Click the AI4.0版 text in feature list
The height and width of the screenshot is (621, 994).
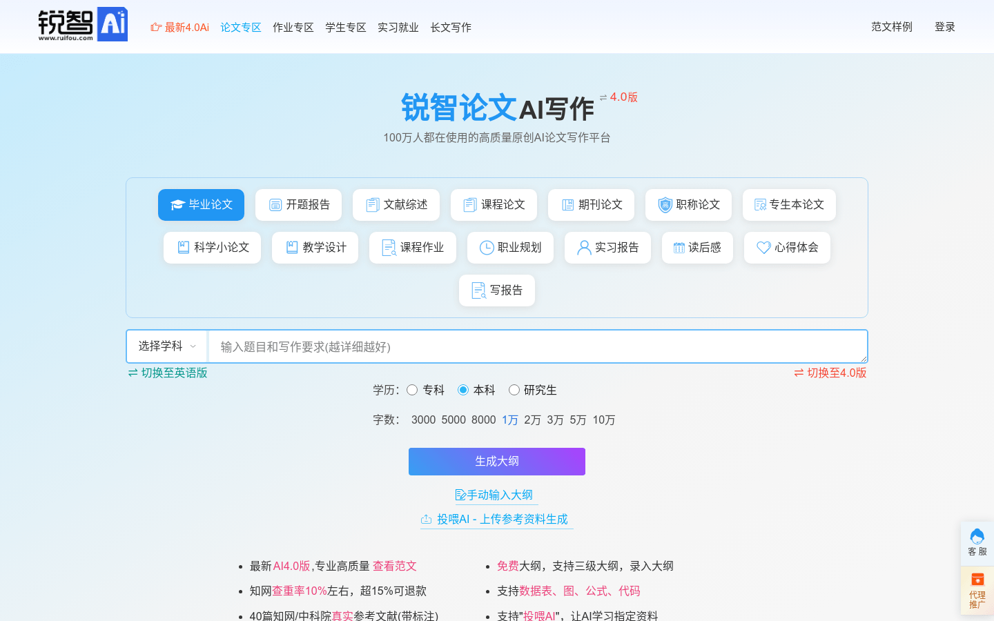coord(291,566)
